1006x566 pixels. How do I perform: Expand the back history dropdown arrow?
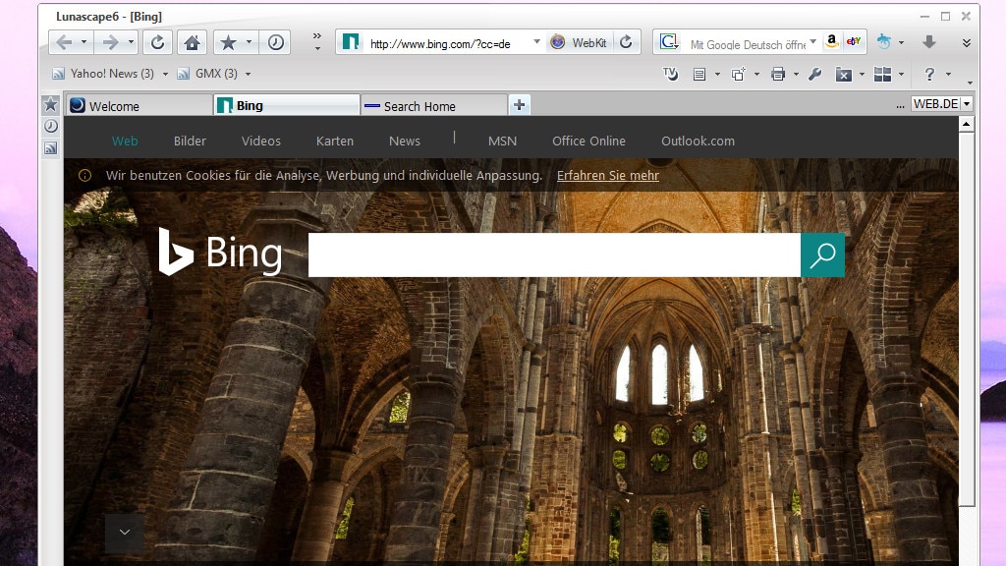coord(84,43)
